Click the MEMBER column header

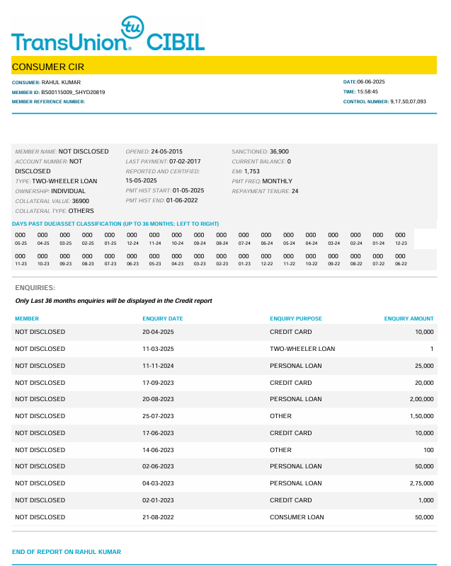pyautogui.click(x=27, y=318)
